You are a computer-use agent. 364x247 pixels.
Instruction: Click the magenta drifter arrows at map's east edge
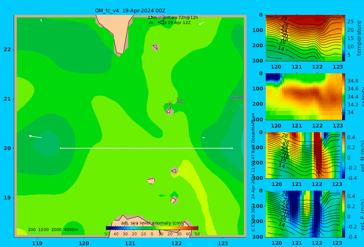tap(237, 97)
